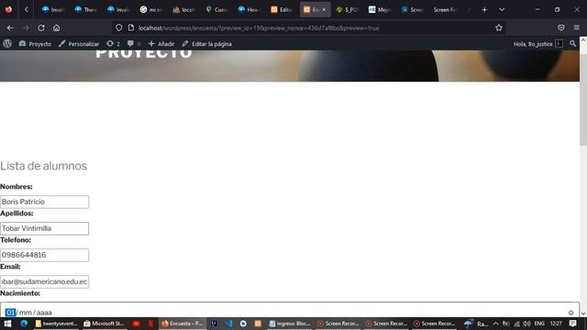Switch to the Screen Re… browser tab
The width and height of the screenshot is (587, 330).
point(446,10)
